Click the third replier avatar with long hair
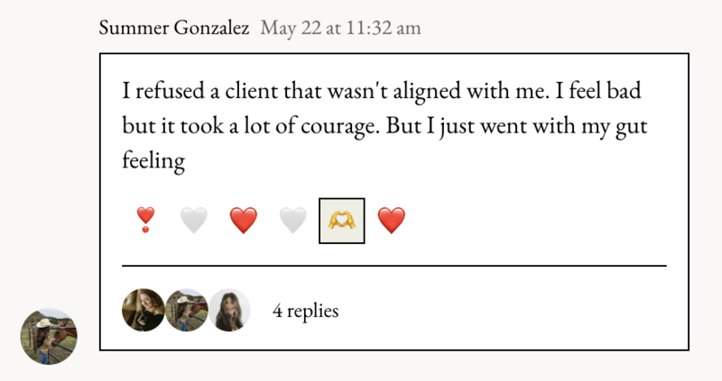Image resolution: width=722 pixels, height=381 pixels. (x=229, y=310)
